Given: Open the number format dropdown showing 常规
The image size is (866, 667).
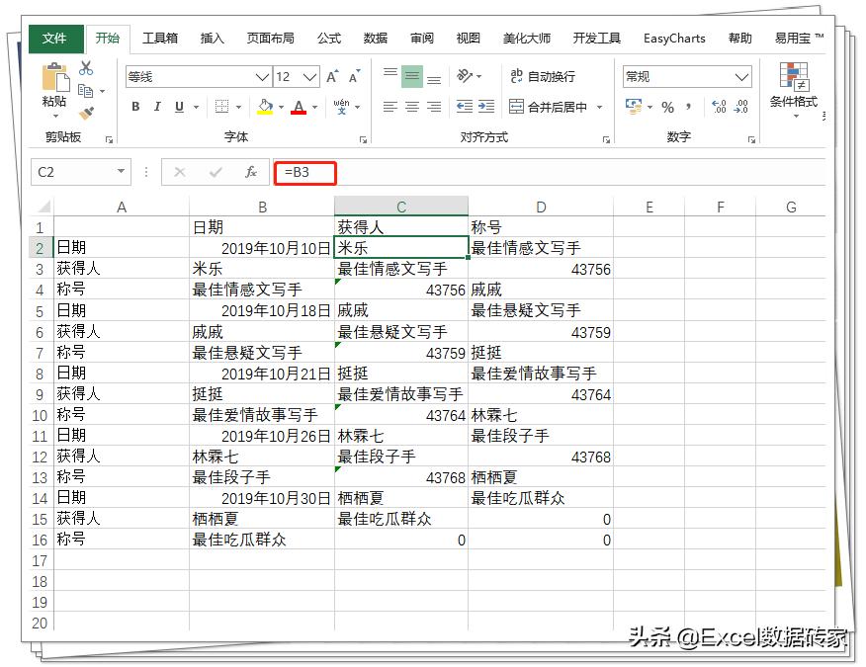Looking at the screenshot, I should (741, 77).
